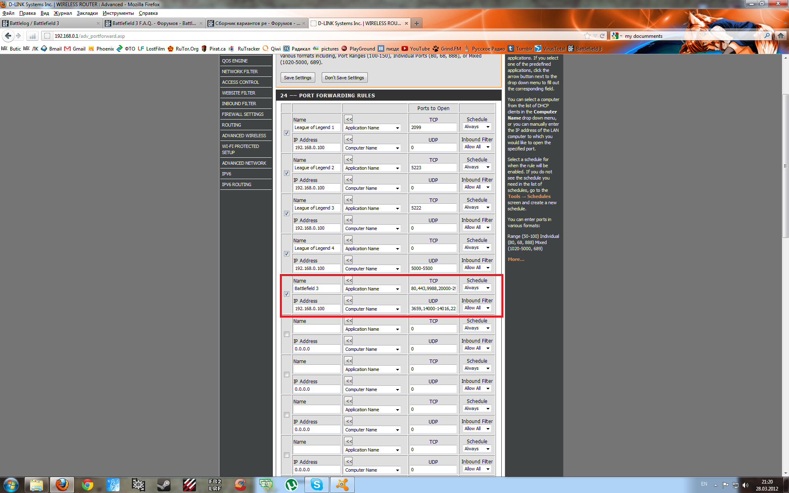
Task: Uncheck League of Legend 4 rule checkbox
Action: click(286, 254)
